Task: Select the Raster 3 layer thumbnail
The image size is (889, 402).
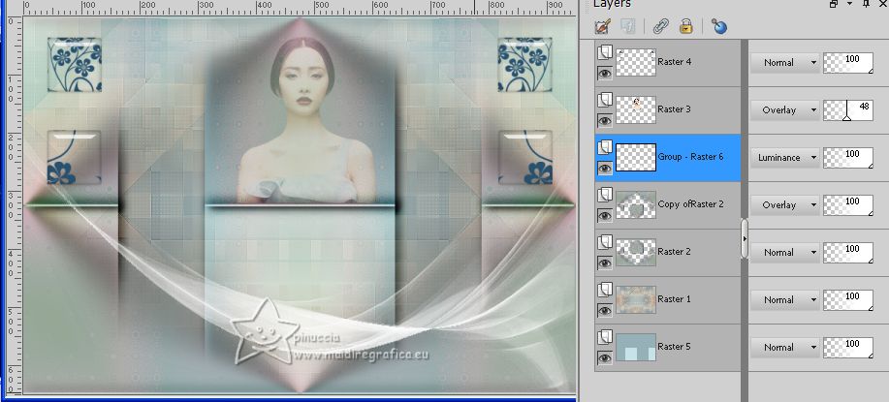Action: click(x=636, y=109)
